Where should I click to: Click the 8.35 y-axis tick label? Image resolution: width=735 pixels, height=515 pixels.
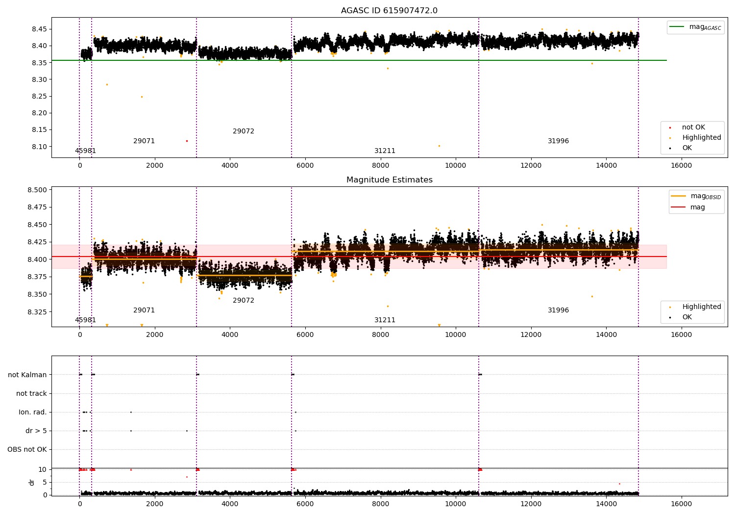coord(39,63)
